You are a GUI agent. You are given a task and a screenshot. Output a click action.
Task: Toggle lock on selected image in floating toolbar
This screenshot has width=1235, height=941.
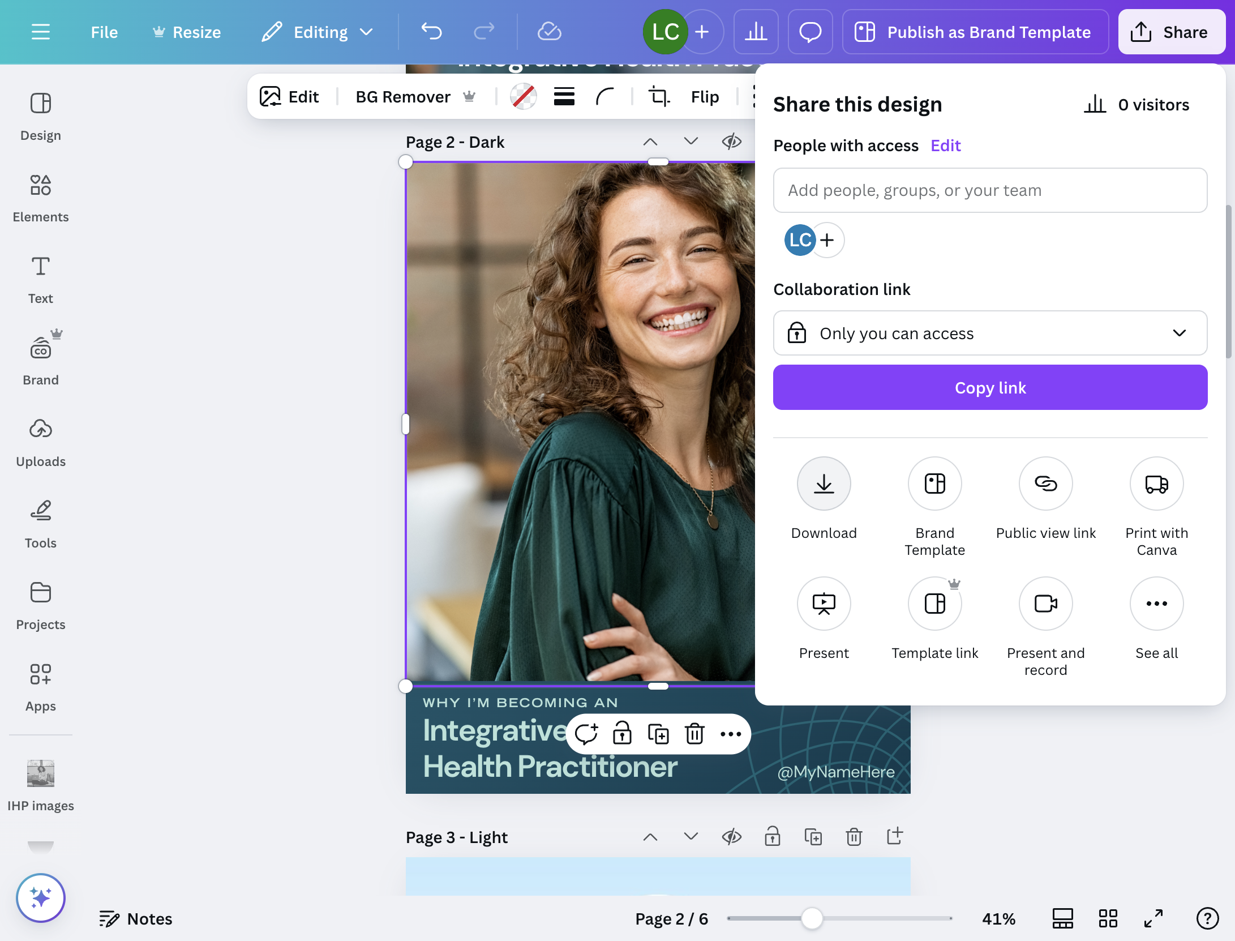coord(622,734)
